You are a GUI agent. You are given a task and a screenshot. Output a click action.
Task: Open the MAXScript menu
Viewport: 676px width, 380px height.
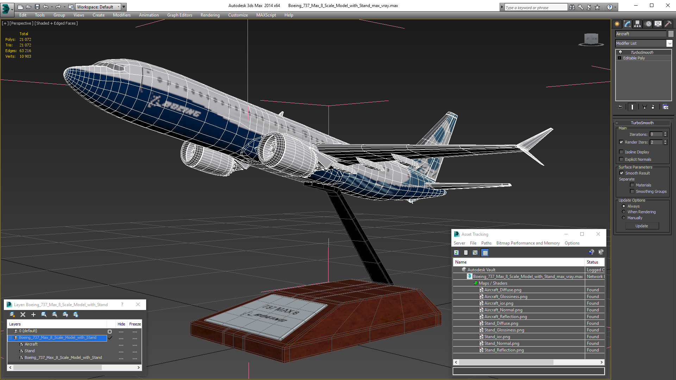(x=266, y=15)
